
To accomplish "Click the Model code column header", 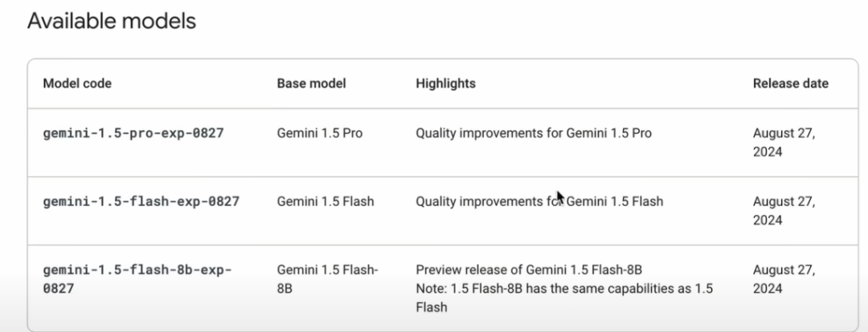I will click(77, 83).
